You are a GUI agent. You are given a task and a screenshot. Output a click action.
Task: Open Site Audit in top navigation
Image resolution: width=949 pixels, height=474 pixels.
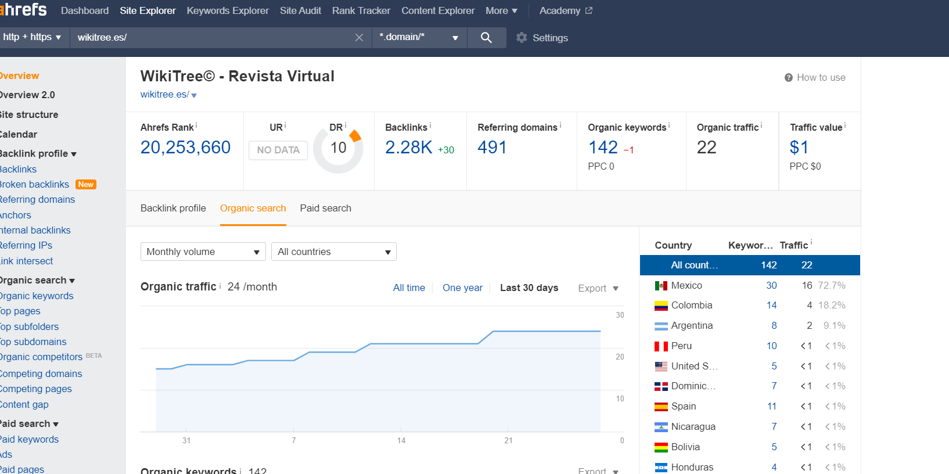click(300, 10)
